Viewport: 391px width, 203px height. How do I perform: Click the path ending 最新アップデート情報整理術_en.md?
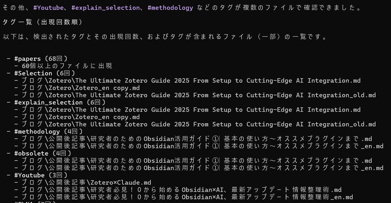188,197
